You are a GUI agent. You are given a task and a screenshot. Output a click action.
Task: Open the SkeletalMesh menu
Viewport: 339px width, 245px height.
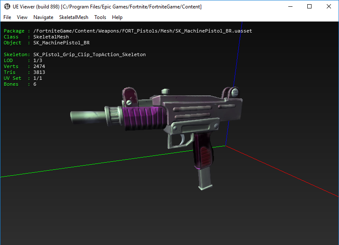coord(74,17)
